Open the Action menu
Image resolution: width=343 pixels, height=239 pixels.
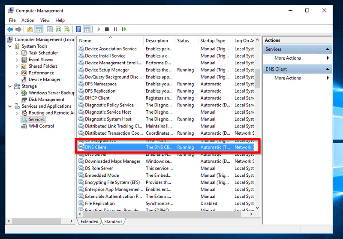(x=28, y=20)
